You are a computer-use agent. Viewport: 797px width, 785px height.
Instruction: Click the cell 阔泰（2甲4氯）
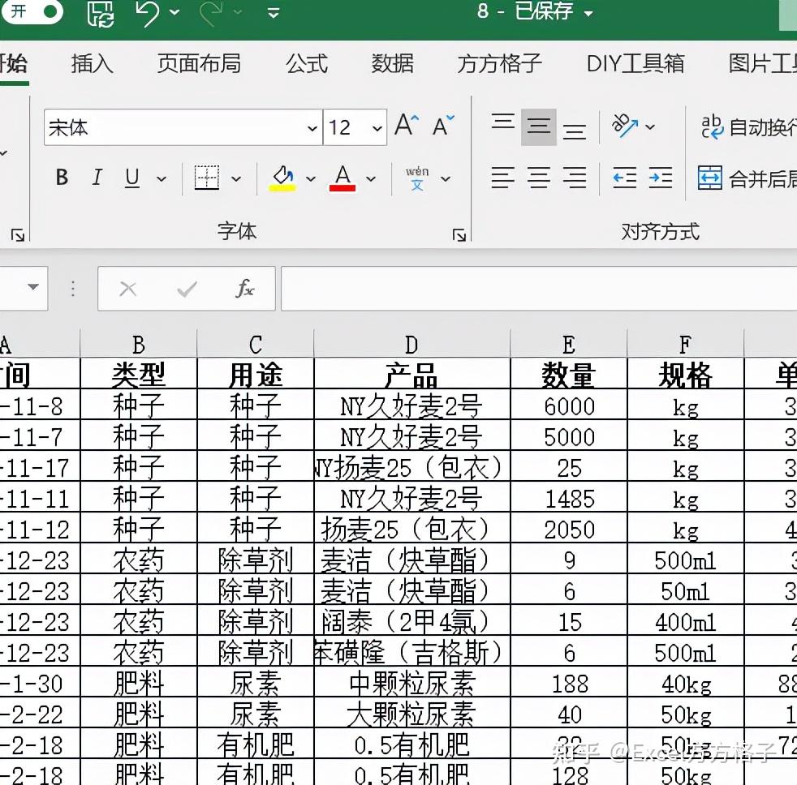pos(411,621)
